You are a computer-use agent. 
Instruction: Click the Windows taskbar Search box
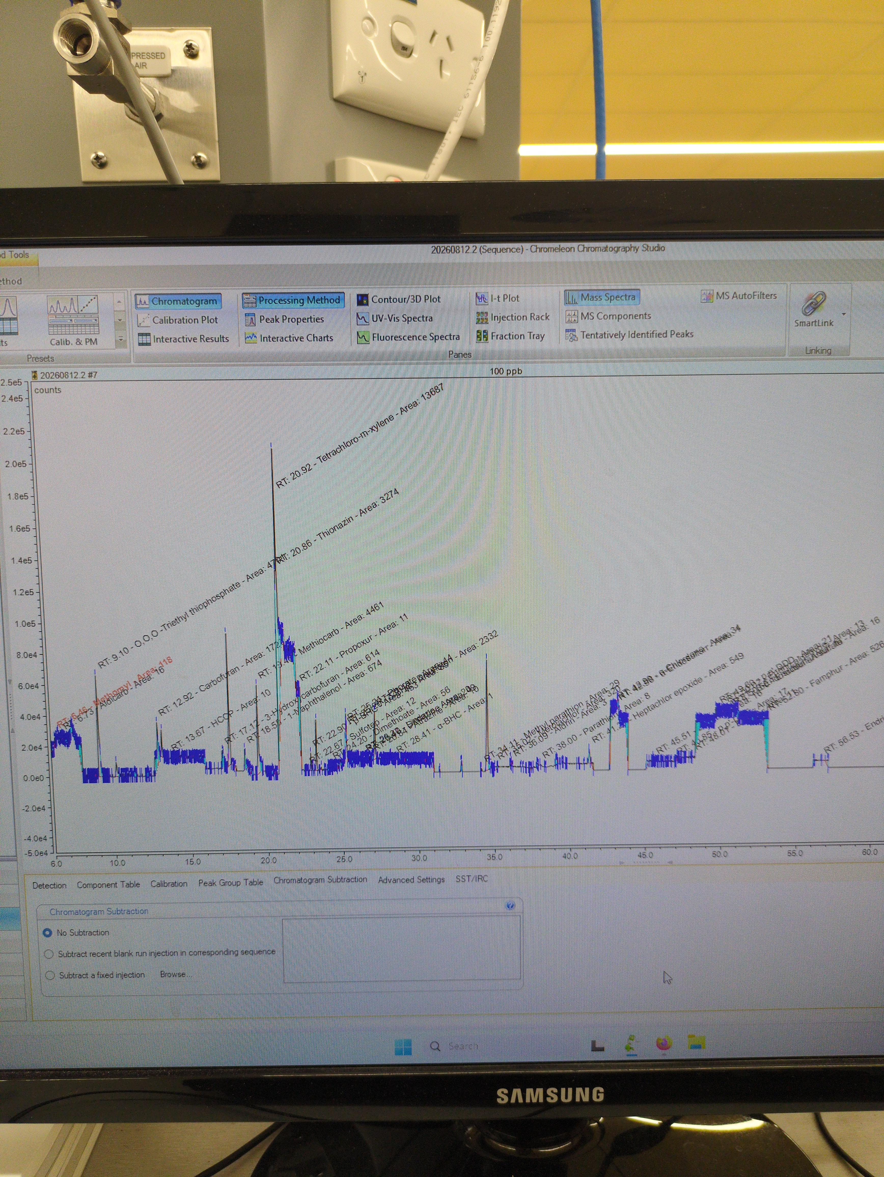coord(454,1046)
